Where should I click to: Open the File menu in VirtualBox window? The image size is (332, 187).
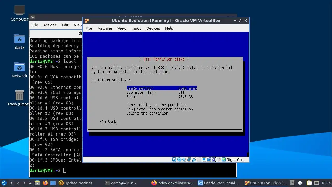(x=89, y=28)
